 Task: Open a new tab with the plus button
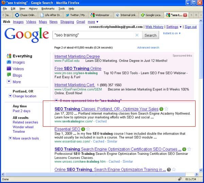196,15
